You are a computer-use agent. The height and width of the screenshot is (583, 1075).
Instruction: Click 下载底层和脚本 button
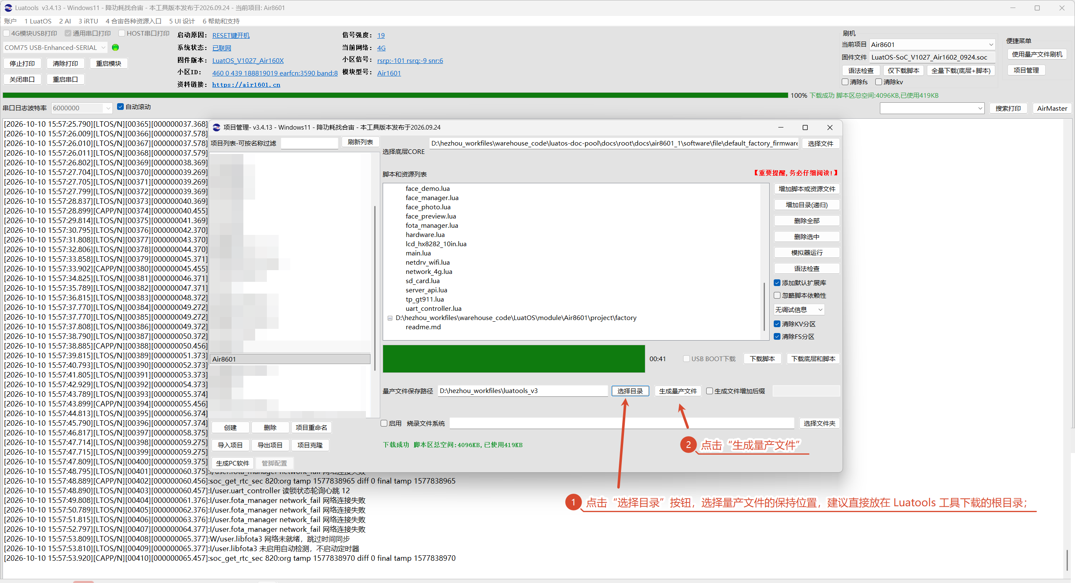pos(813,359)
